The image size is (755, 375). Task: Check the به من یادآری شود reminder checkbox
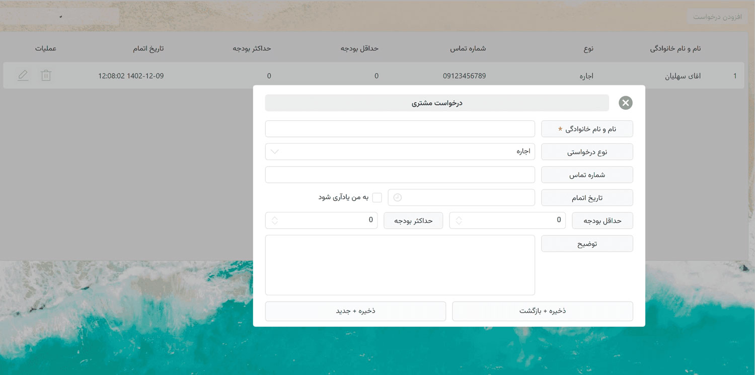(377, 197)
